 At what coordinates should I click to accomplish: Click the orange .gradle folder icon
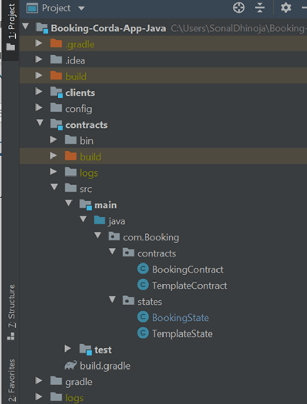(56, 44)
